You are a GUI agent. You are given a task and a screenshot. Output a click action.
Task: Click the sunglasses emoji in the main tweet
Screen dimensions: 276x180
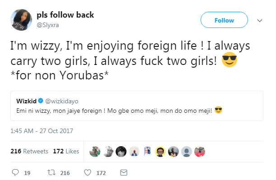(x=229, y=60)
